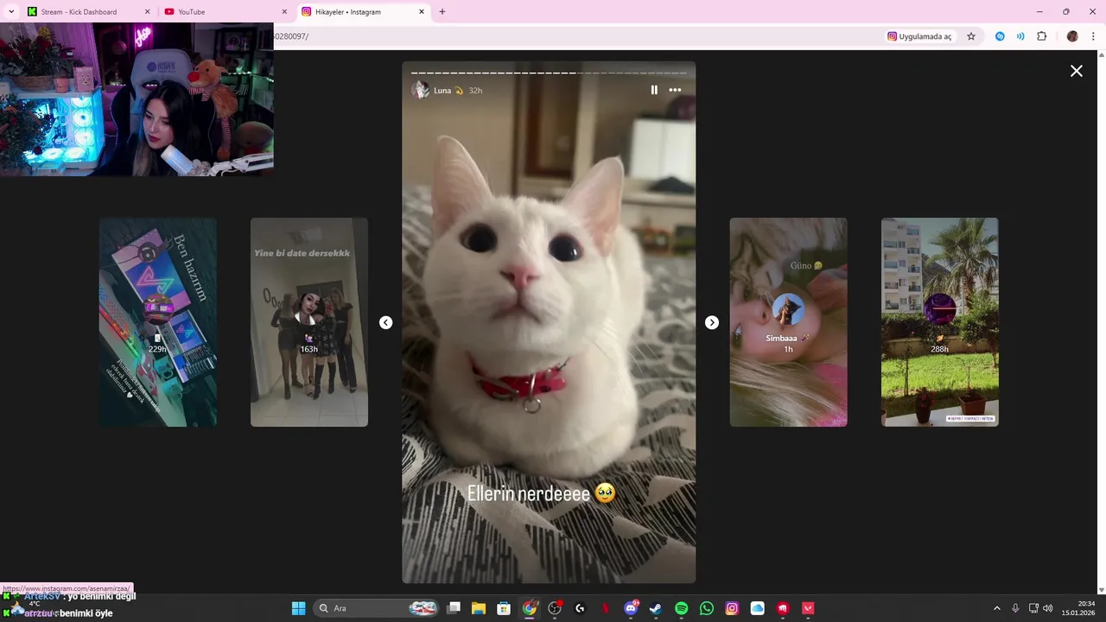Screen dimensions: 1106x622
Task: Open Discord from the taskbar
Action: pos(631,608)
